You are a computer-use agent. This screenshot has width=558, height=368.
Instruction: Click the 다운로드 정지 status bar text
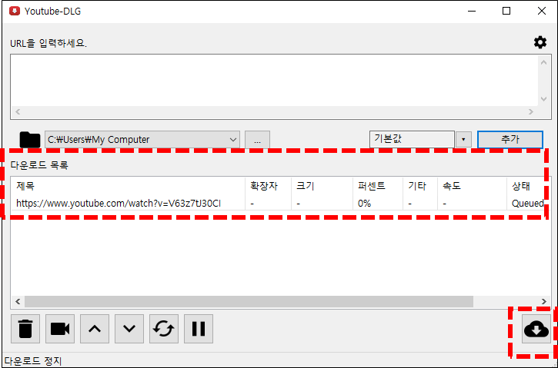[33, 361]
